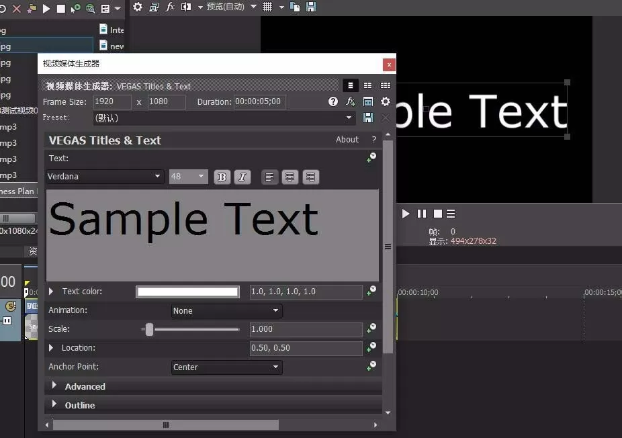Open the Animation None dropdown
The height and width of the screenshot is (438, 622).
point(226,310)
